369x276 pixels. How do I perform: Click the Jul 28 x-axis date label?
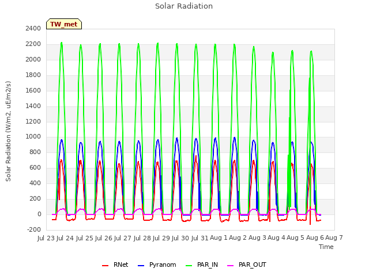pos(142,238)
